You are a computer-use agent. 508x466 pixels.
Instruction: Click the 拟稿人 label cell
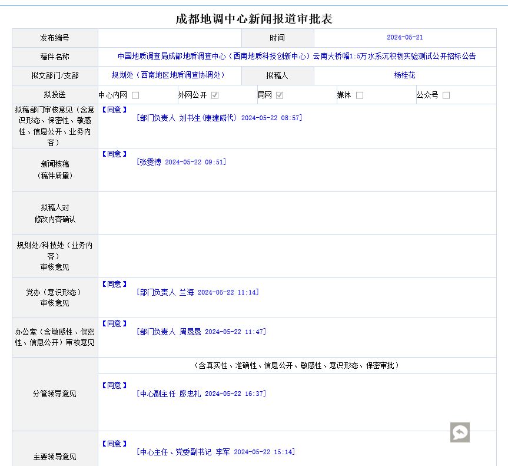[x=278, y=75]
